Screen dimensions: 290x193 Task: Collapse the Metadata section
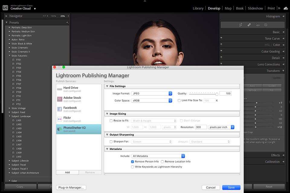(x=107, y=149)
